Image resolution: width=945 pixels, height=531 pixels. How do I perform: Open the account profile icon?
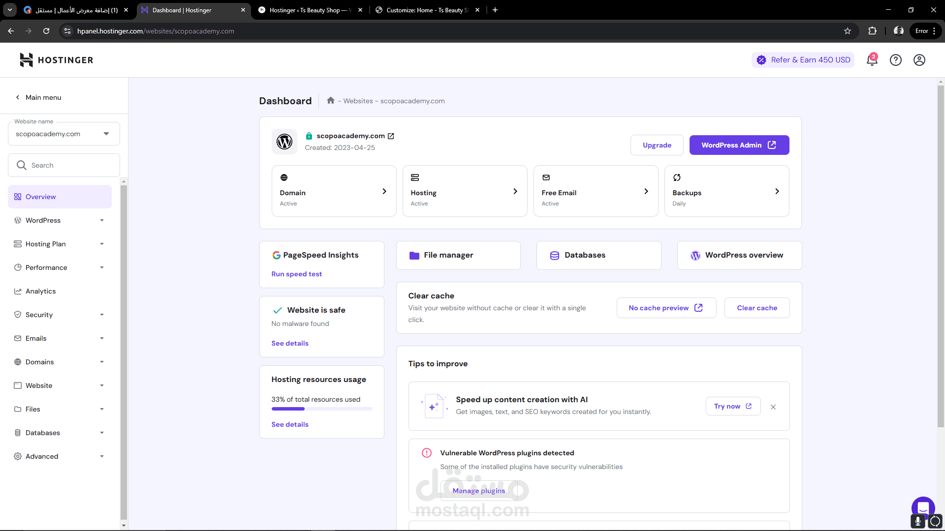pyautogui.click(x=919, y=60)
